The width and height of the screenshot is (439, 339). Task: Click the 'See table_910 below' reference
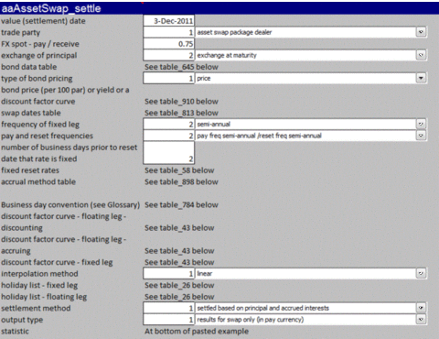click(181, 102)
